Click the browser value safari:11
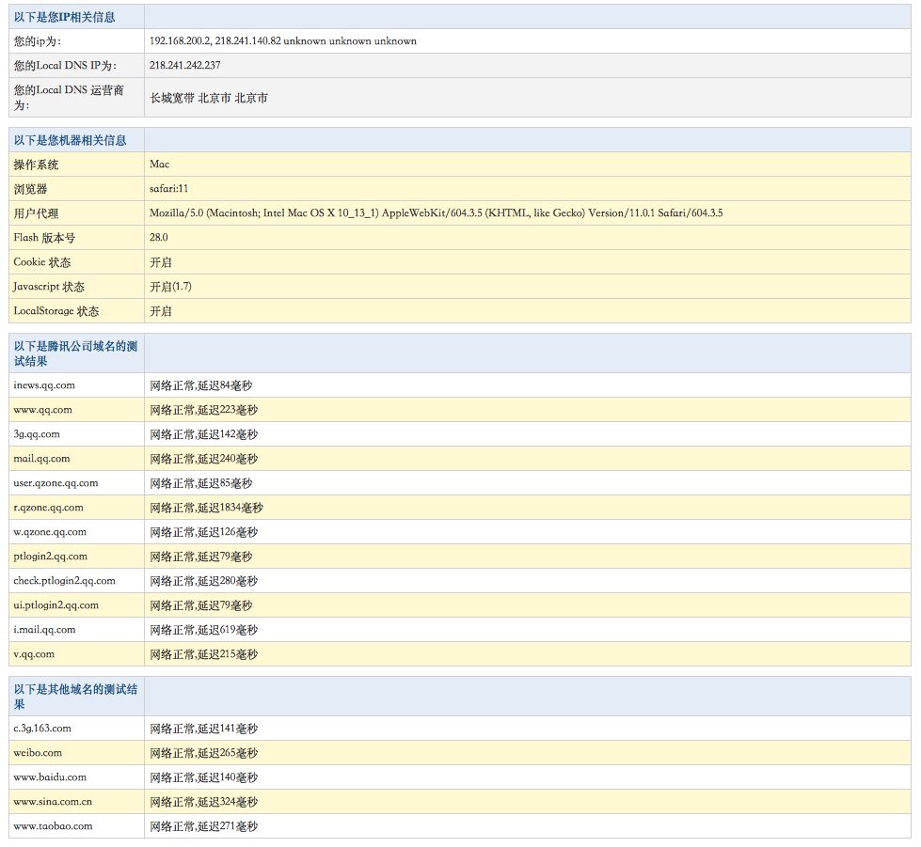 [x=168, y=188]
